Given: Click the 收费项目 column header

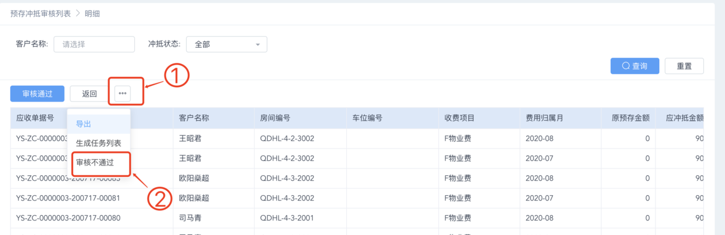Looking at the screenshot, I should pyautogui.click(x=459, y=118).
